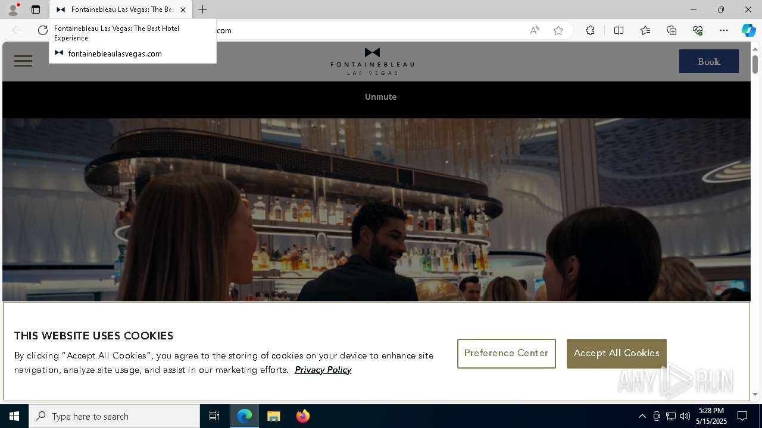Unmute the hero video
Viewport: 762px width, 428px height.
click(380, 97)
